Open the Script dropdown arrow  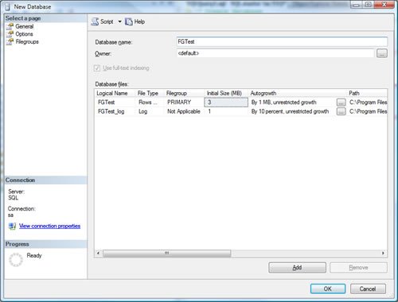(119, 21)
